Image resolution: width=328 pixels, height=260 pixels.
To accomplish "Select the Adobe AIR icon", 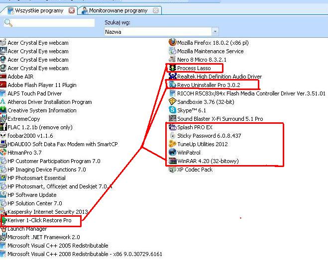I will (x=3, y=76).
